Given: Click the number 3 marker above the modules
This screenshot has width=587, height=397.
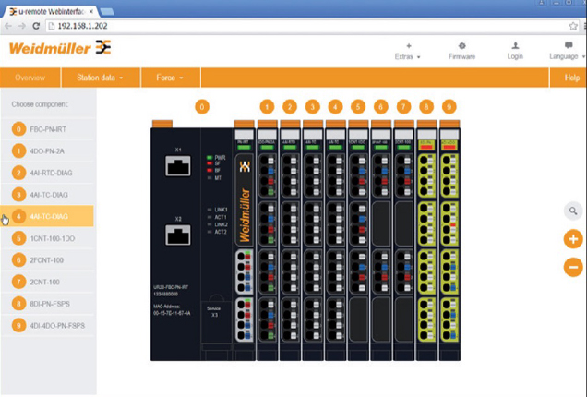Looking at the screenshot, I should [313, 107].
